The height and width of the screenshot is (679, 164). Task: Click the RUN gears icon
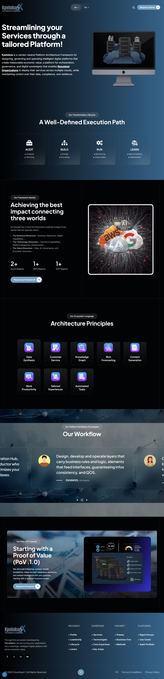99,143
